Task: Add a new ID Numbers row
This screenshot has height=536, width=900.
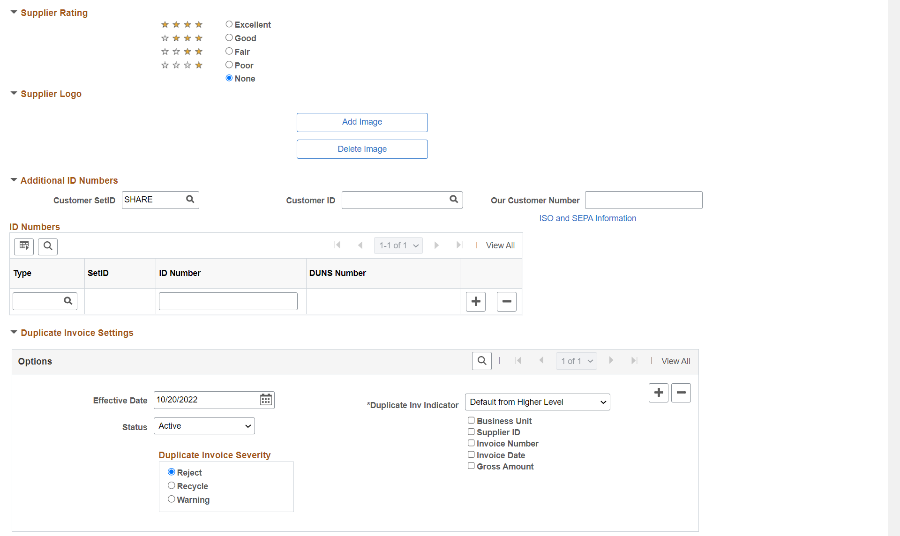Action: point(476,301)
